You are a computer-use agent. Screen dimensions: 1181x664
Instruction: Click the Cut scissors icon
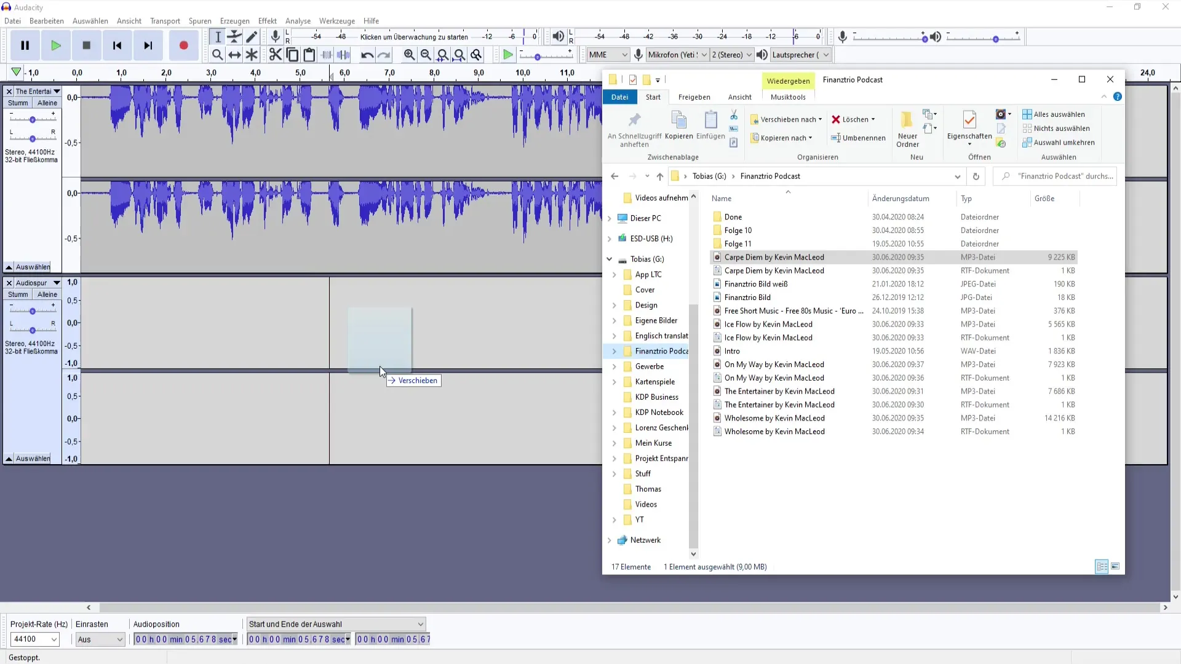[x=276, y=55]
